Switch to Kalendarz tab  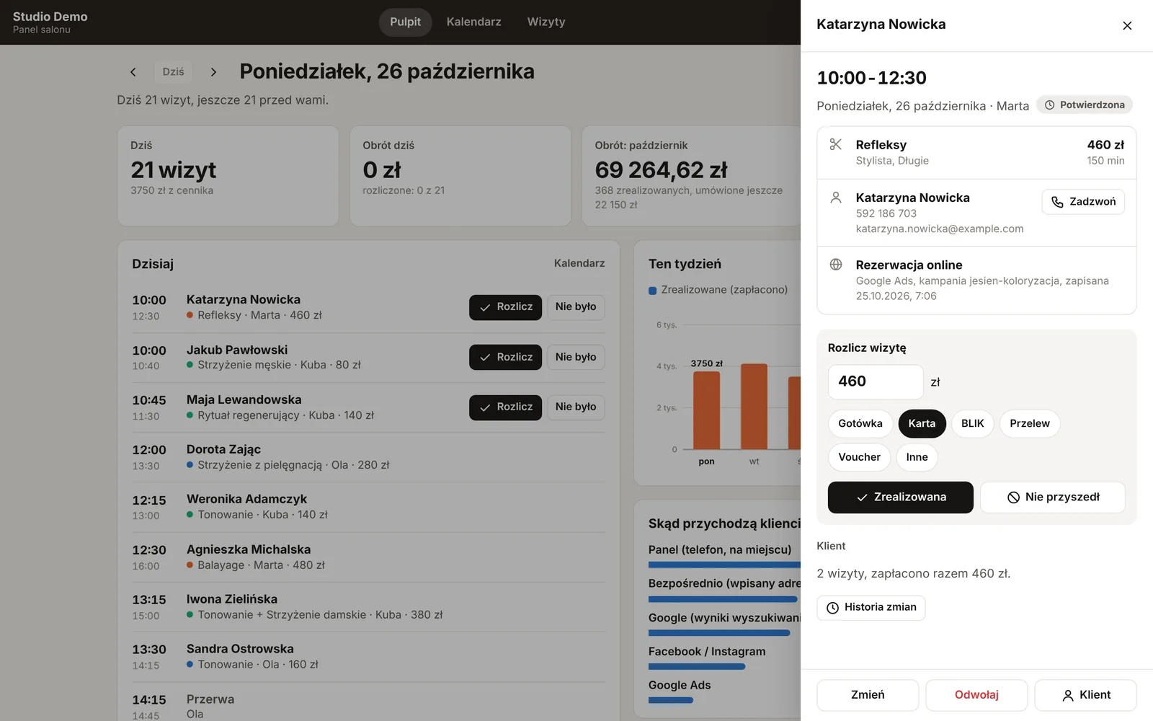473,22
